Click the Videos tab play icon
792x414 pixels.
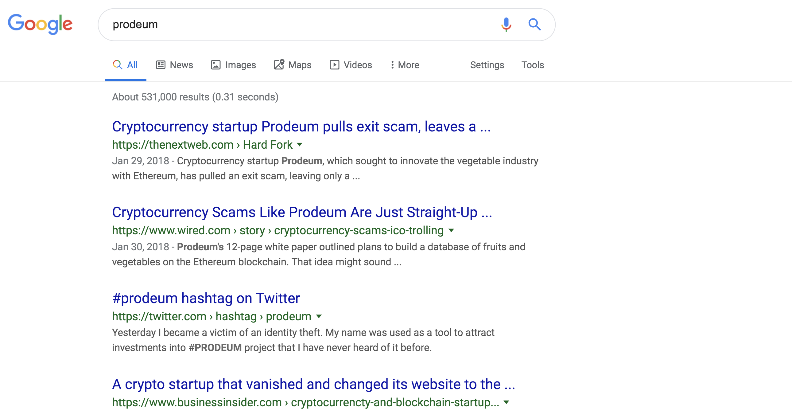click(x=335, y=64)
